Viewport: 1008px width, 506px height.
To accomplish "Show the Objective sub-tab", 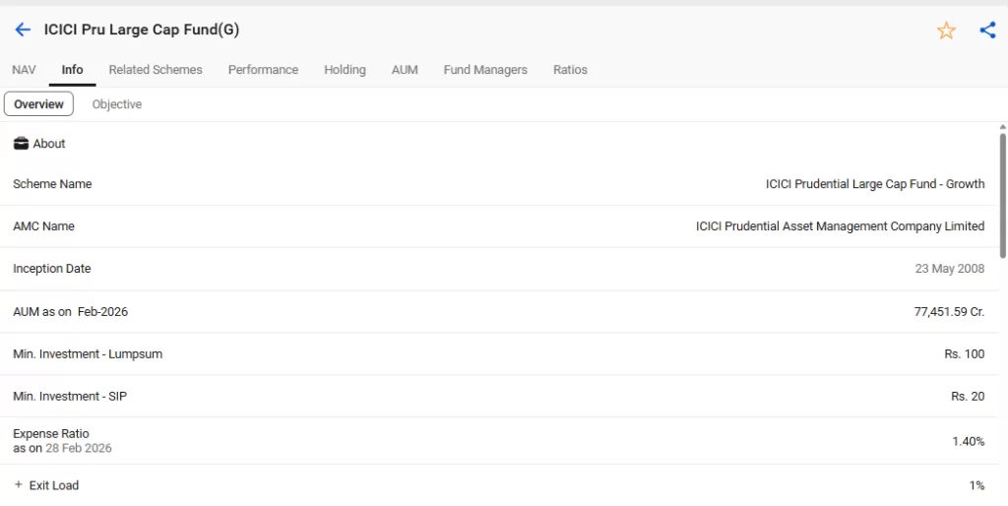I will pos(117,104).
